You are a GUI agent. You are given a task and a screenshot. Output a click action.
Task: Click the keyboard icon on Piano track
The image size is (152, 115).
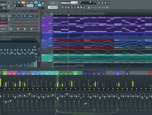click(50, 61)
